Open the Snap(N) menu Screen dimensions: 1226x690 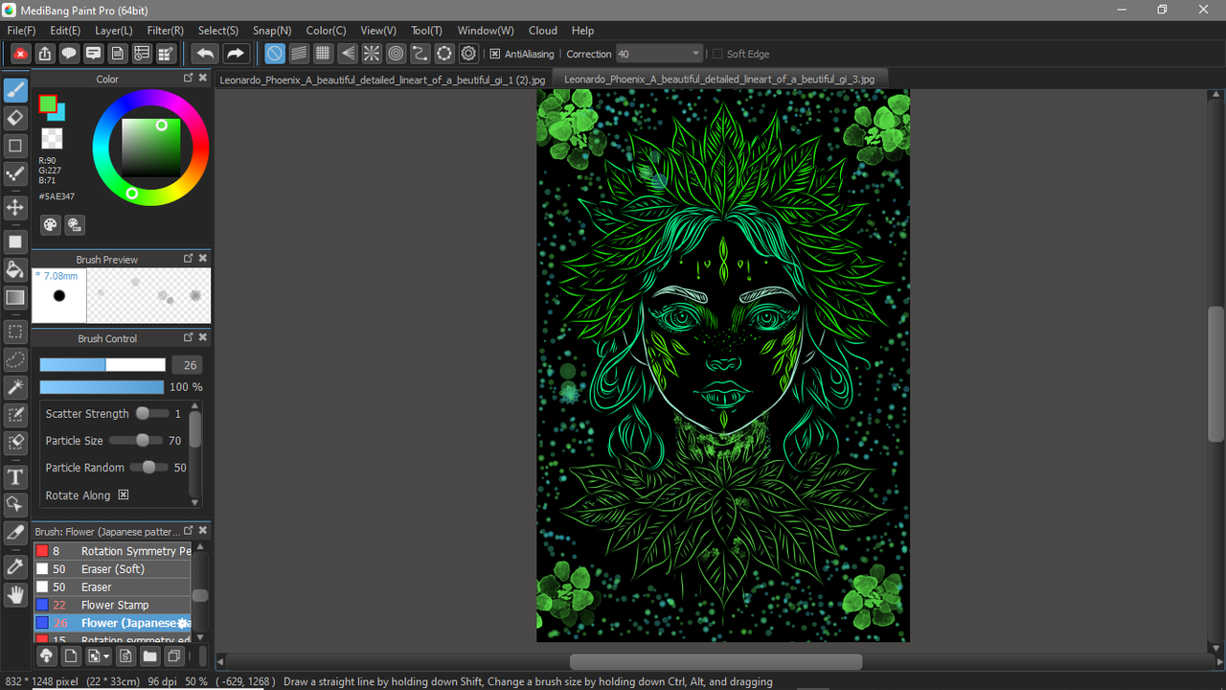pos(272,31)
